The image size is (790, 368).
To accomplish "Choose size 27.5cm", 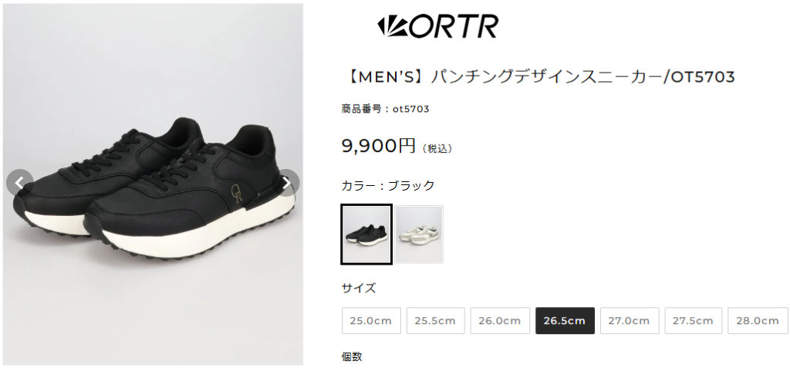I will 694,321.
